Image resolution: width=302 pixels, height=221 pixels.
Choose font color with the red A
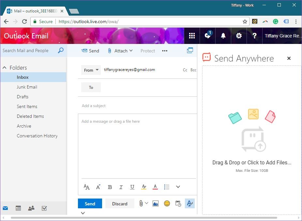click(x=155, y=187)
